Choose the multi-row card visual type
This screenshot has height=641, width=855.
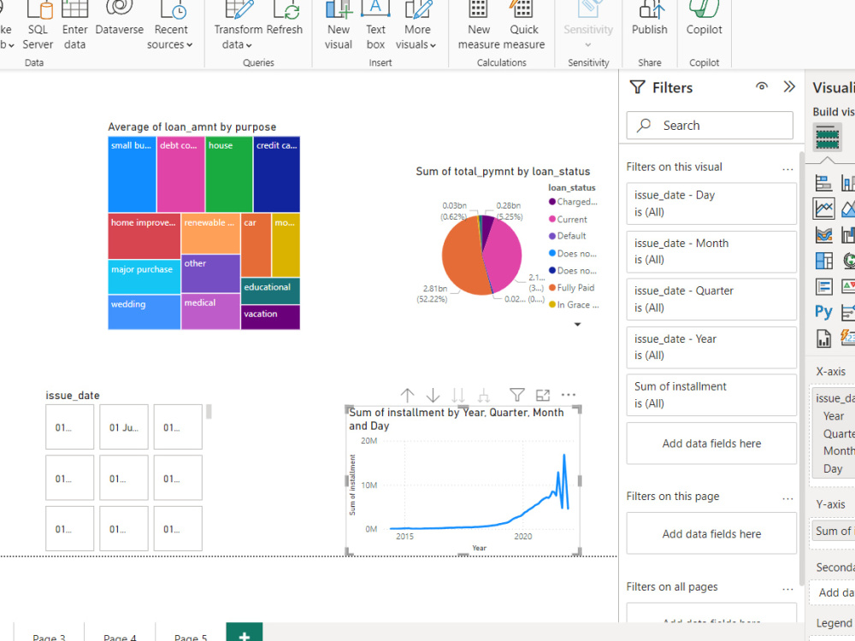823,286
